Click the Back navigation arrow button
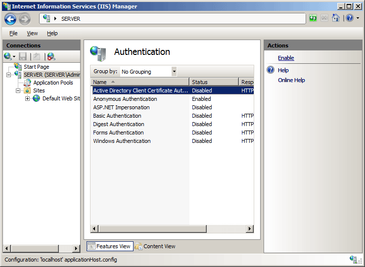365x267 pixels. pos(11,19)
